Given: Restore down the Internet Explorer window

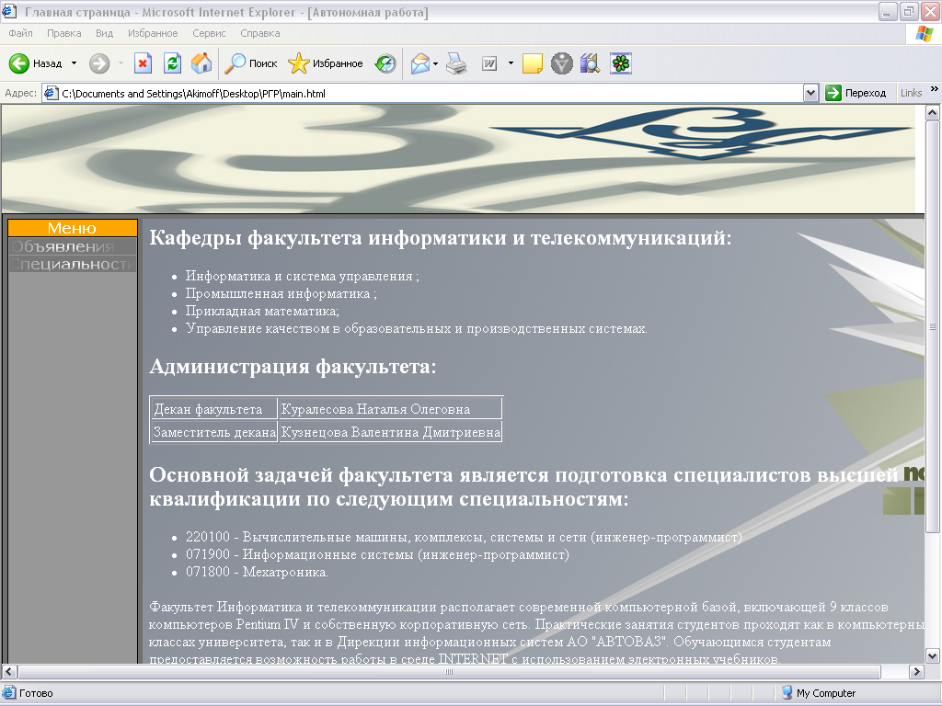Looking at the screenshot, I should click(x=908, y=11).
